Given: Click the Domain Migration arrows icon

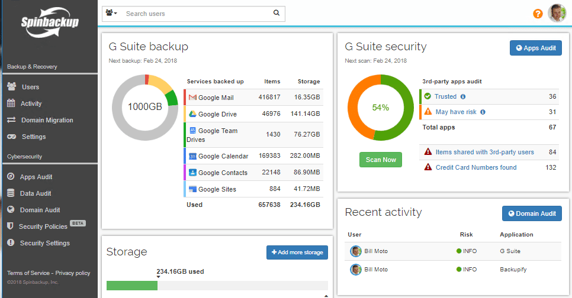Looking at the screenshot, I should tap(11, 120).
